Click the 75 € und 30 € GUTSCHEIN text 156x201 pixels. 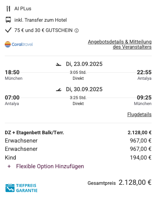43,30
